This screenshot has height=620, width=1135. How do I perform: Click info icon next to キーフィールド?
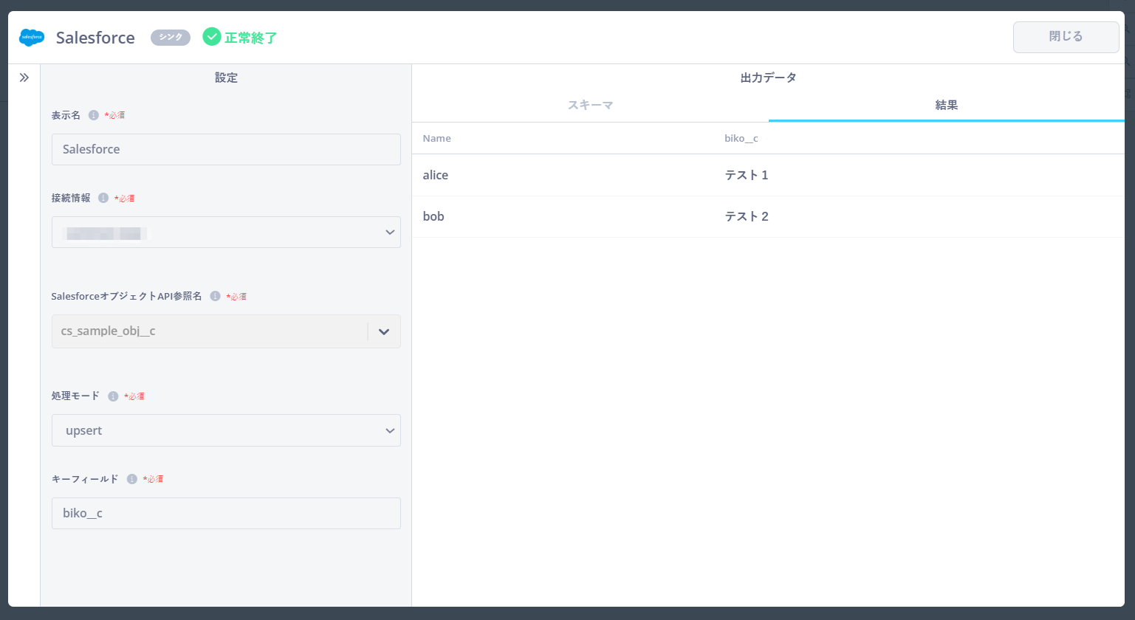coord(131,479)
